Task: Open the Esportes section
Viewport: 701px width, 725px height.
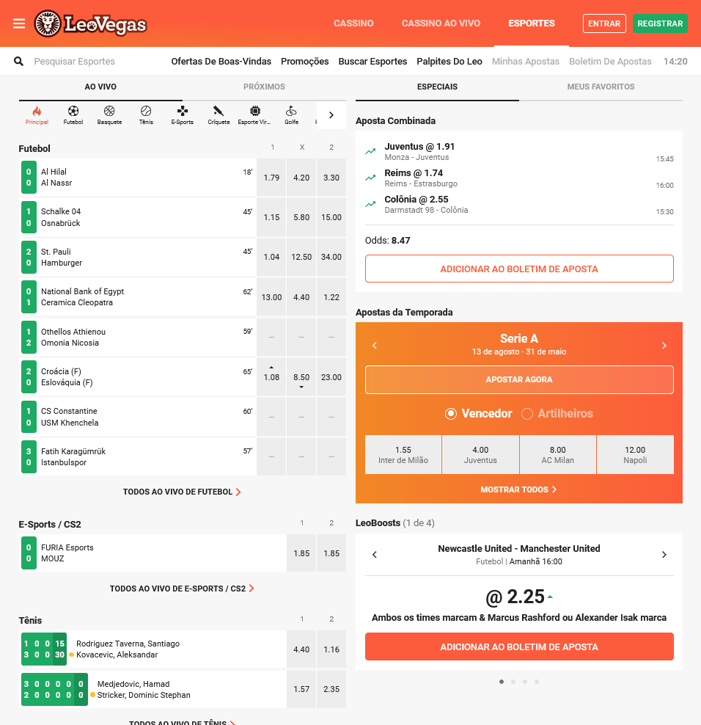Action: point(532,23)
